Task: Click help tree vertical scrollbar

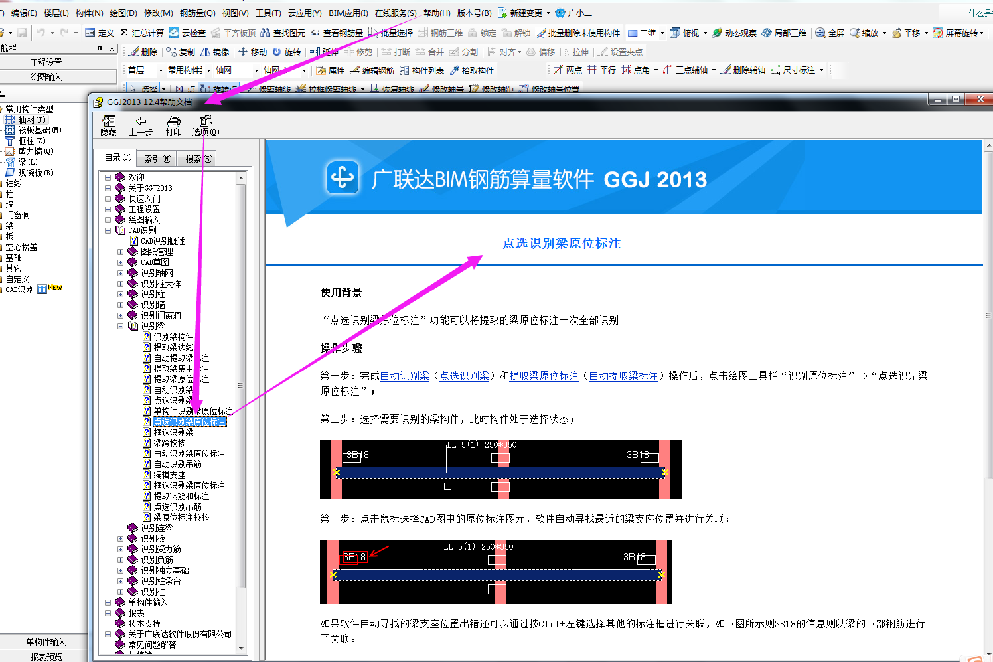Action: (x=241, y=385)
